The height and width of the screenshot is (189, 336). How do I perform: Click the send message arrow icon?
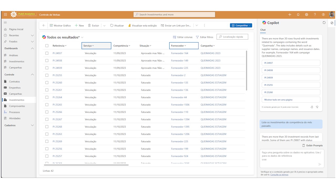320,164
